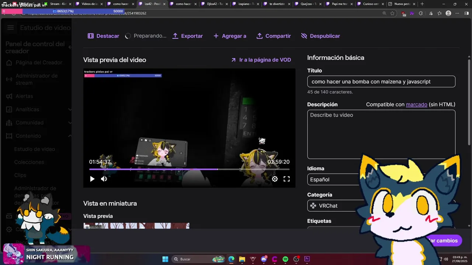Image resolution: width=472 pixels, height=265 pixels.
Task: Click the Compartir share button
Action: tap(274, 36)
